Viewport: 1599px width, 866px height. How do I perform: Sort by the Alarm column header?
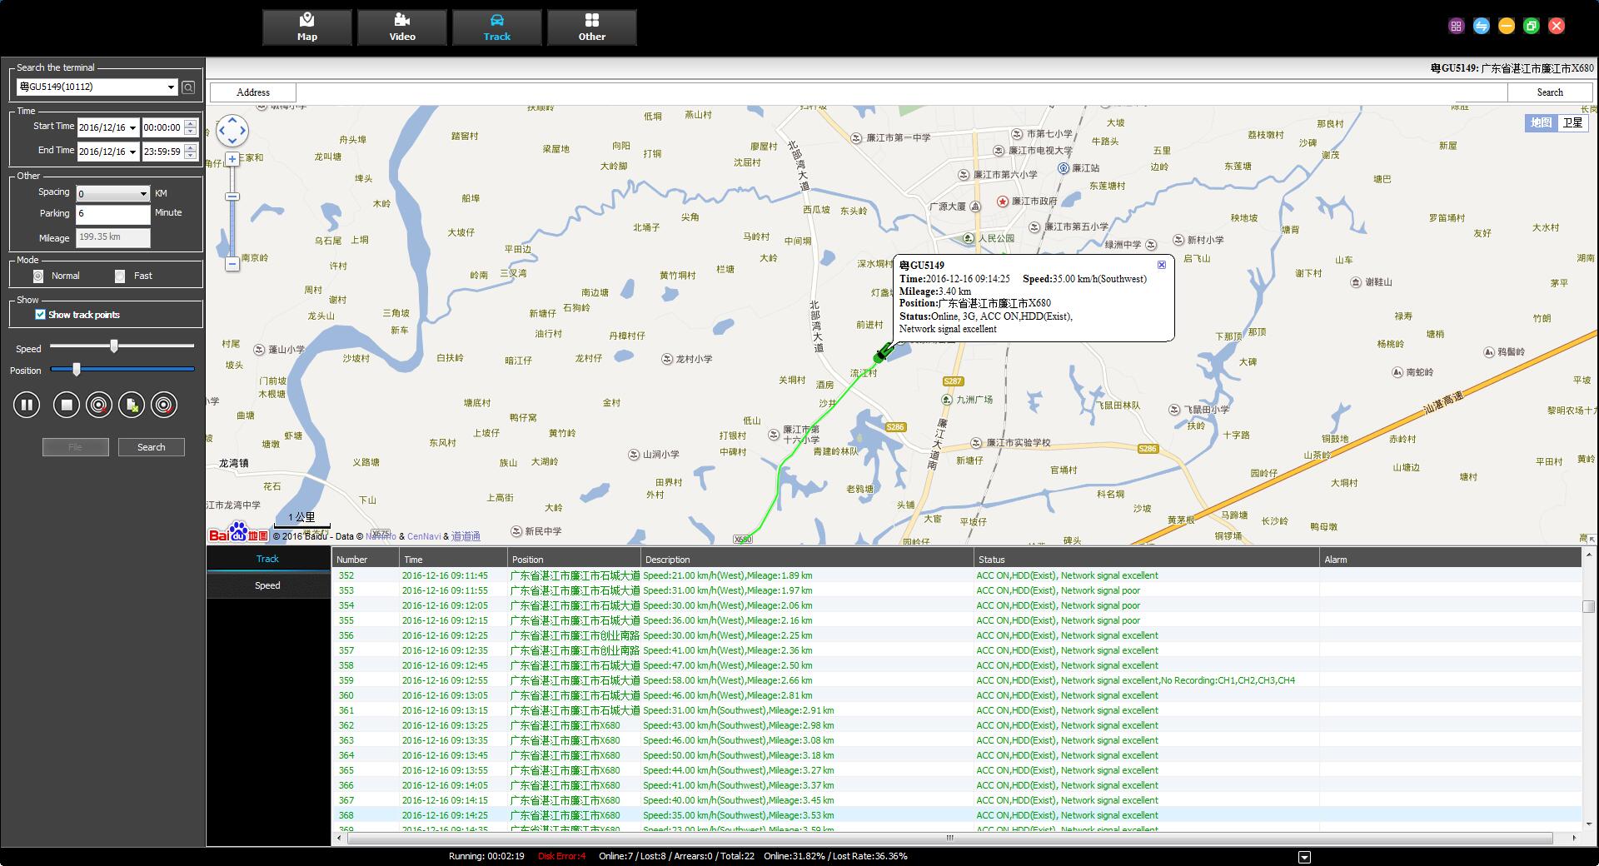(1450, 560)
